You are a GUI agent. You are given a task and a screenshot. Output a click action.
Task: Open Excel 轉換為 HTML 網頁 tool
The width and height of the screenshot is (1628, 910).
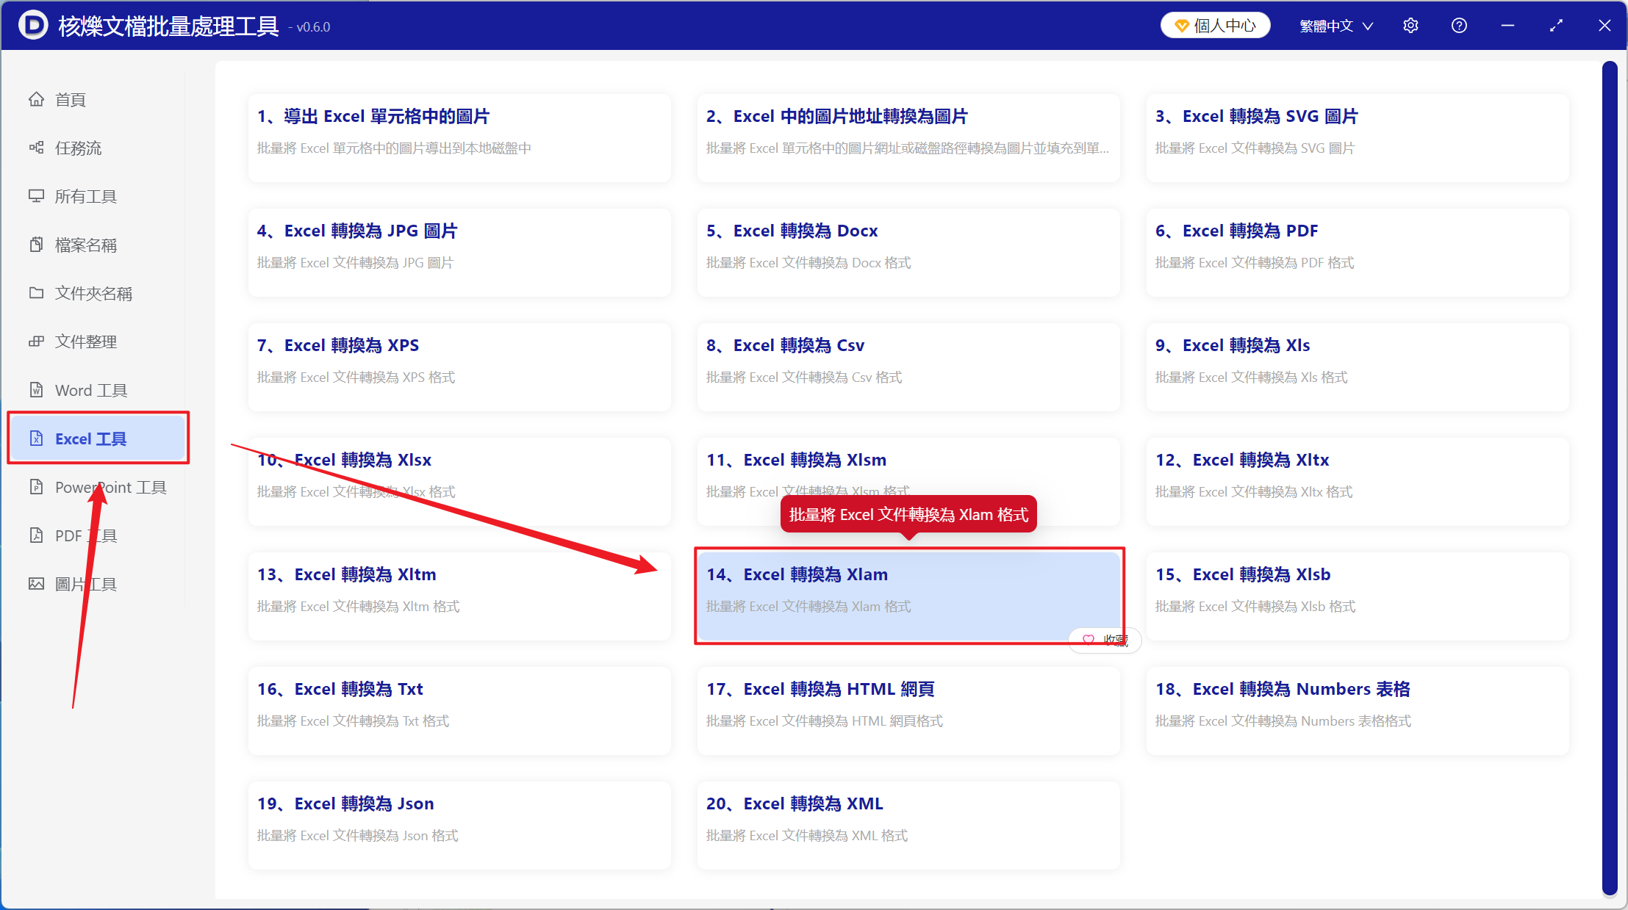[x=908, y=710]
